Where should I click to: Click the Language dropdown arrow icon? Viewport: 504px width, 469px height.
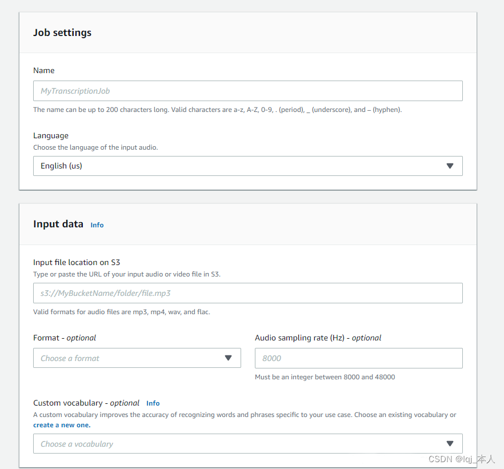click(x=450, y=166)
